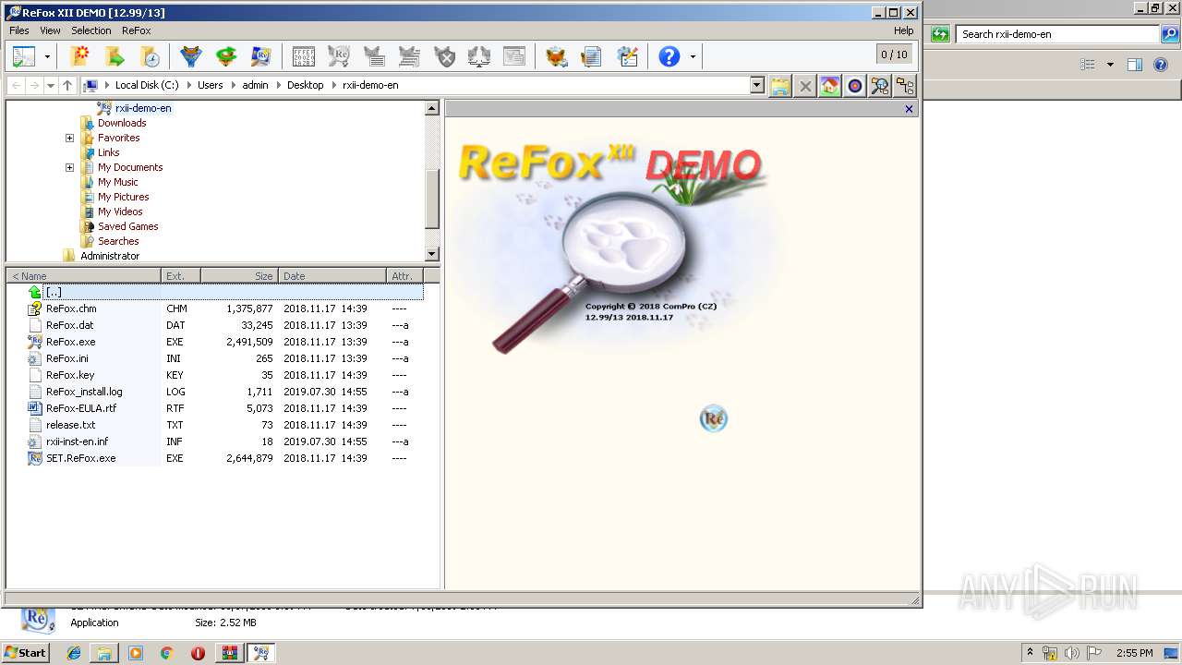Open the ReFox menu
Screen dimensions: 1182x665
136,30
